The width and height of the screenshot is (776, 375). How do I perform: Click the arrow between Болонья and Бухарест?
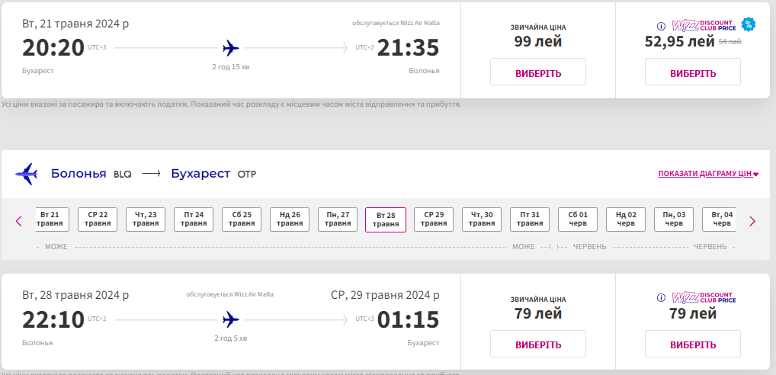click(x=151, y=174)
